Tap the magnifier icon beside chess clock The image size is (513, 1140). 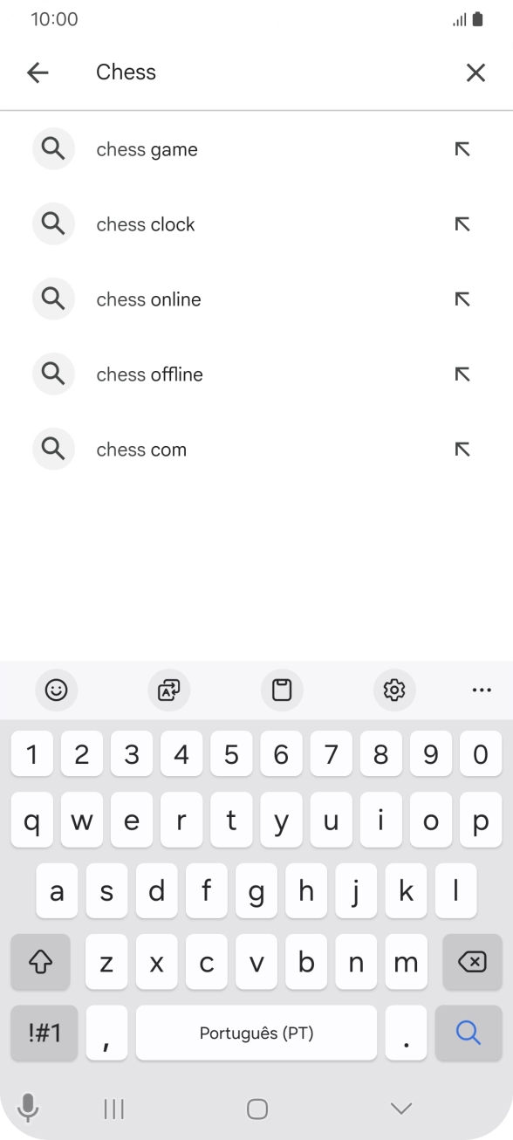pos(53,223)
